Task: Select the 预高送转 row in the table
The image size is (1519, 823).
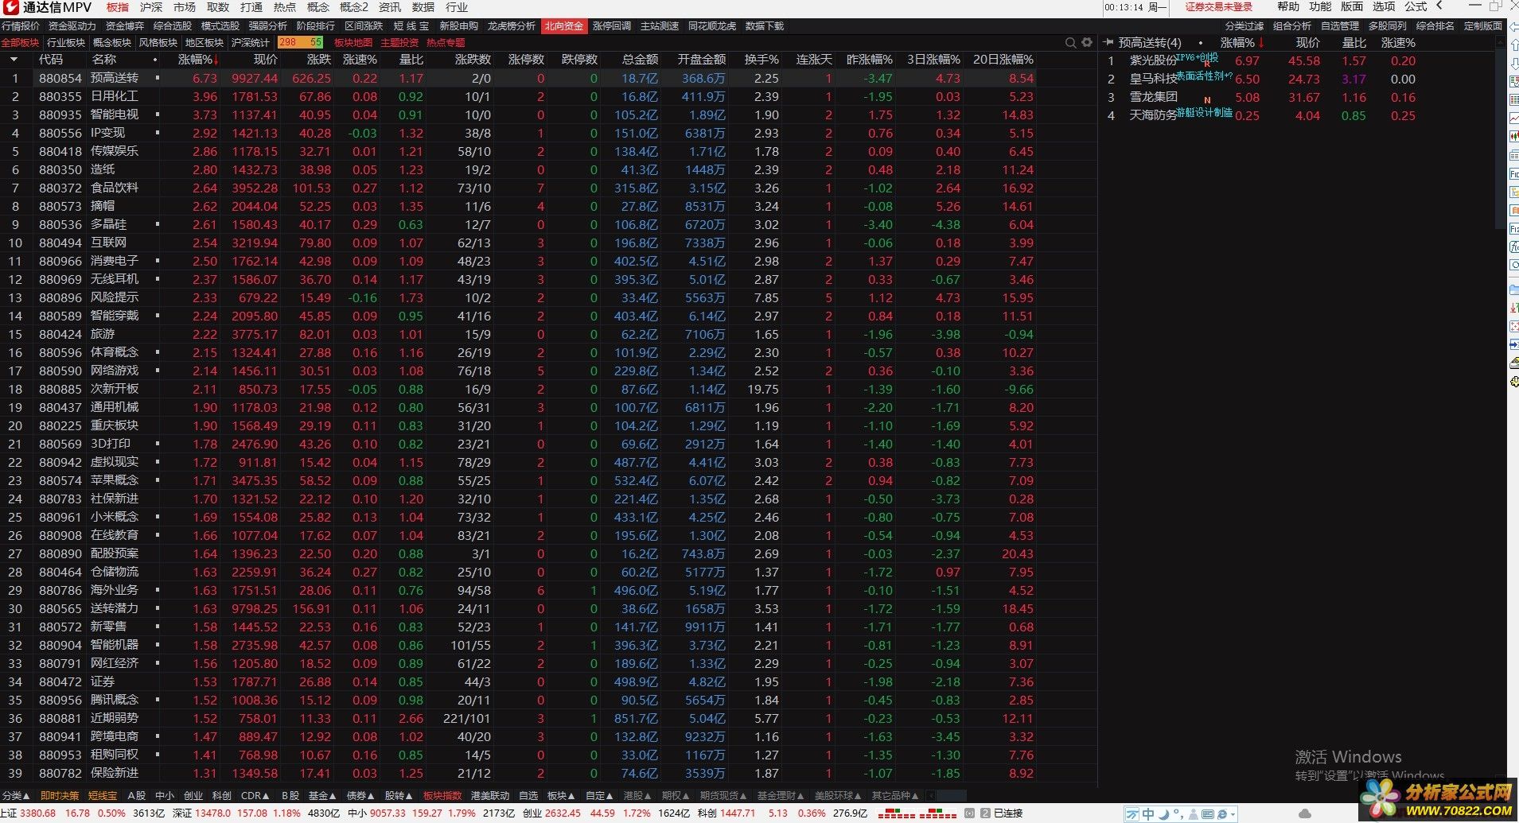Action: point(549,78)
